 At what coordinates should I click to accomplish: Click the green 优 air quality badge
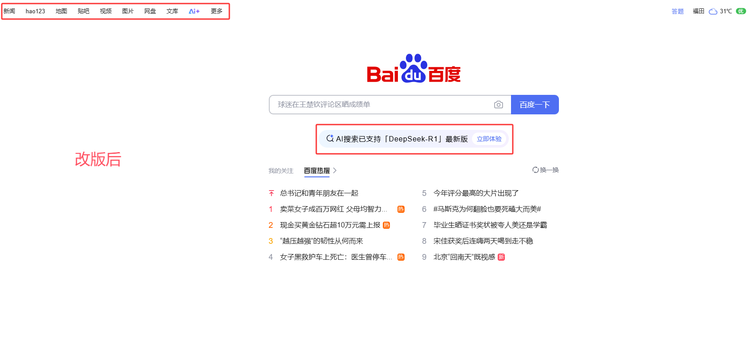(x=741, y=11)
